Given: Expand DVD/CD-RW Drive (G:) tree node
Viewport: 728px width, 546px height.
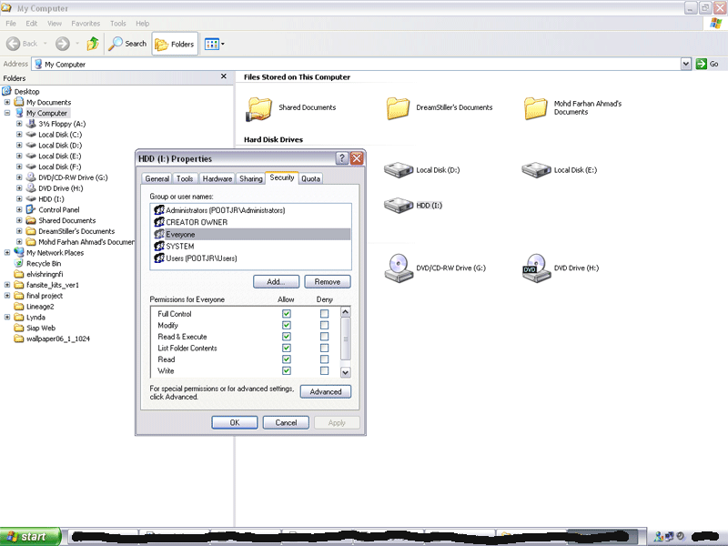Looking at the screenshot, I should [x=19, y=177].
